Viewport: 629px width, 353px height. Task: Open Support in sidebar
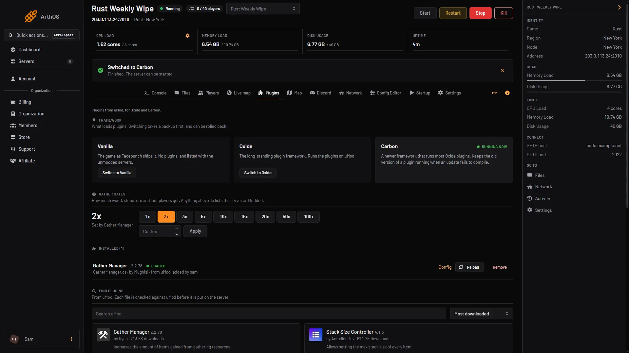pos(42,149)
